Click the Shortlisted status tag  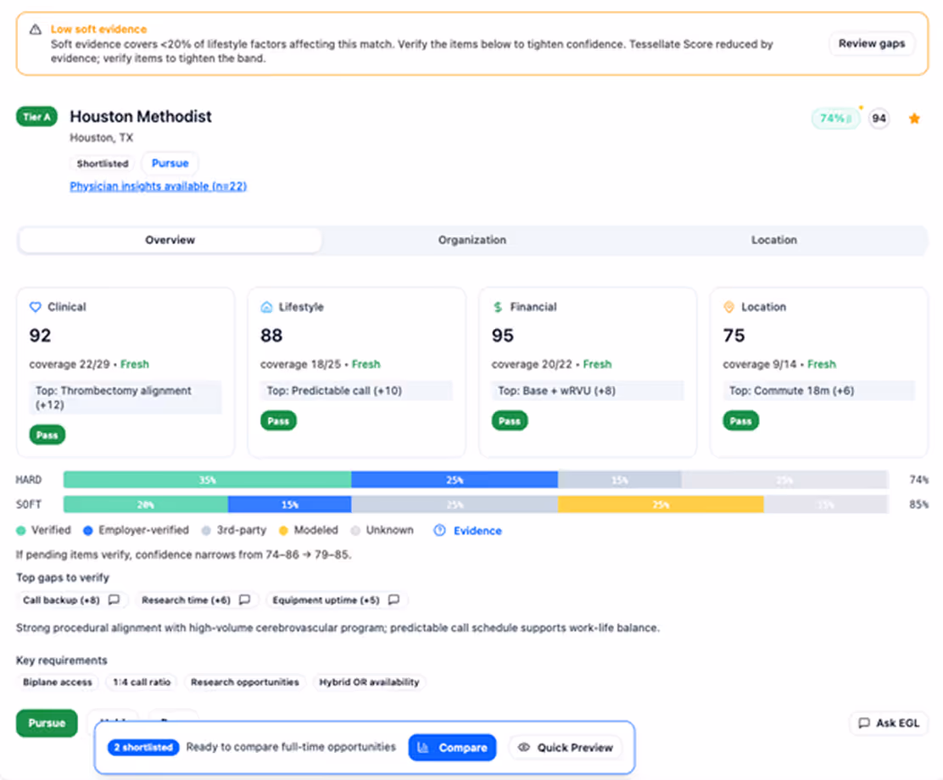(x=103, y=164)
